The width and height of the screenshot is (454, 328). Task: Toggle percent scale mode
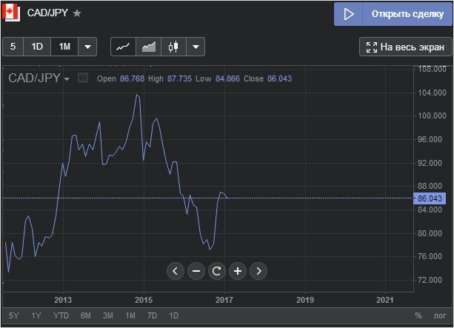(x=418, y=315)
